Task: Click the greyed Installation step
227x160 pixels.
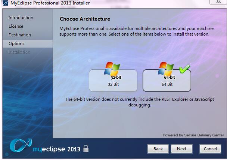Action: pyautogui.click(x=19, y=52)
